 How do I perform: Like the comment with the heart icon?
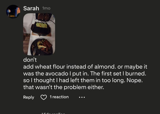click(x=44, y=97)
